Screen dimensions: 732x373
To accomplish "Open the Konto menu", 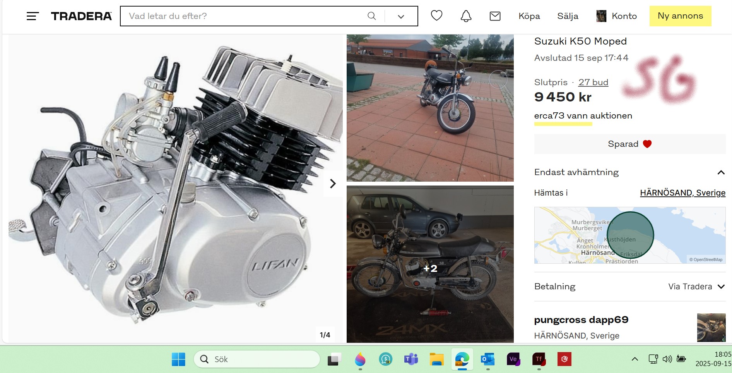I will pyautogui.click(x=624, y=16).
